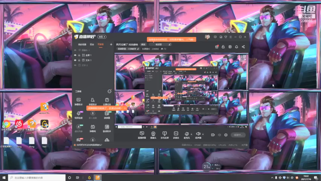Viewport: 321px width, 181px height.
Task: Add 手机投屏 phone mirroring source
Action: tap(165, 135)
